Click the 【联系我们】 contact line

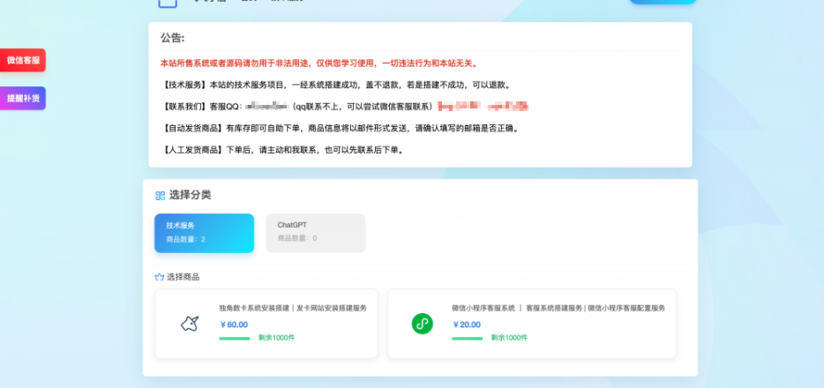point(345,107)
